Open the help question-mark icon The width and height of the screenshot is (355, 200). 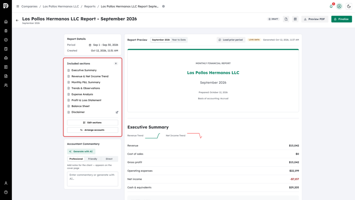click(6, 192)
